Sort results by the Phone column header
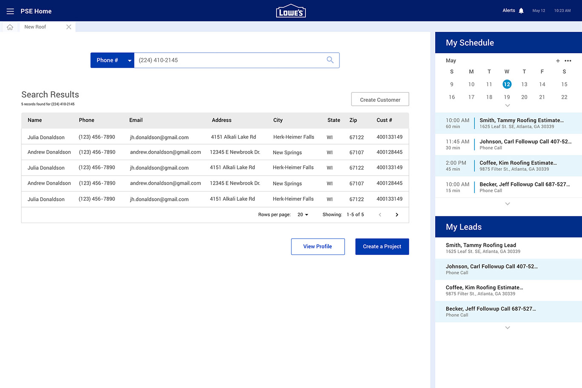The height and width of the screenshot is (388, 582). [x=86, y=120]
